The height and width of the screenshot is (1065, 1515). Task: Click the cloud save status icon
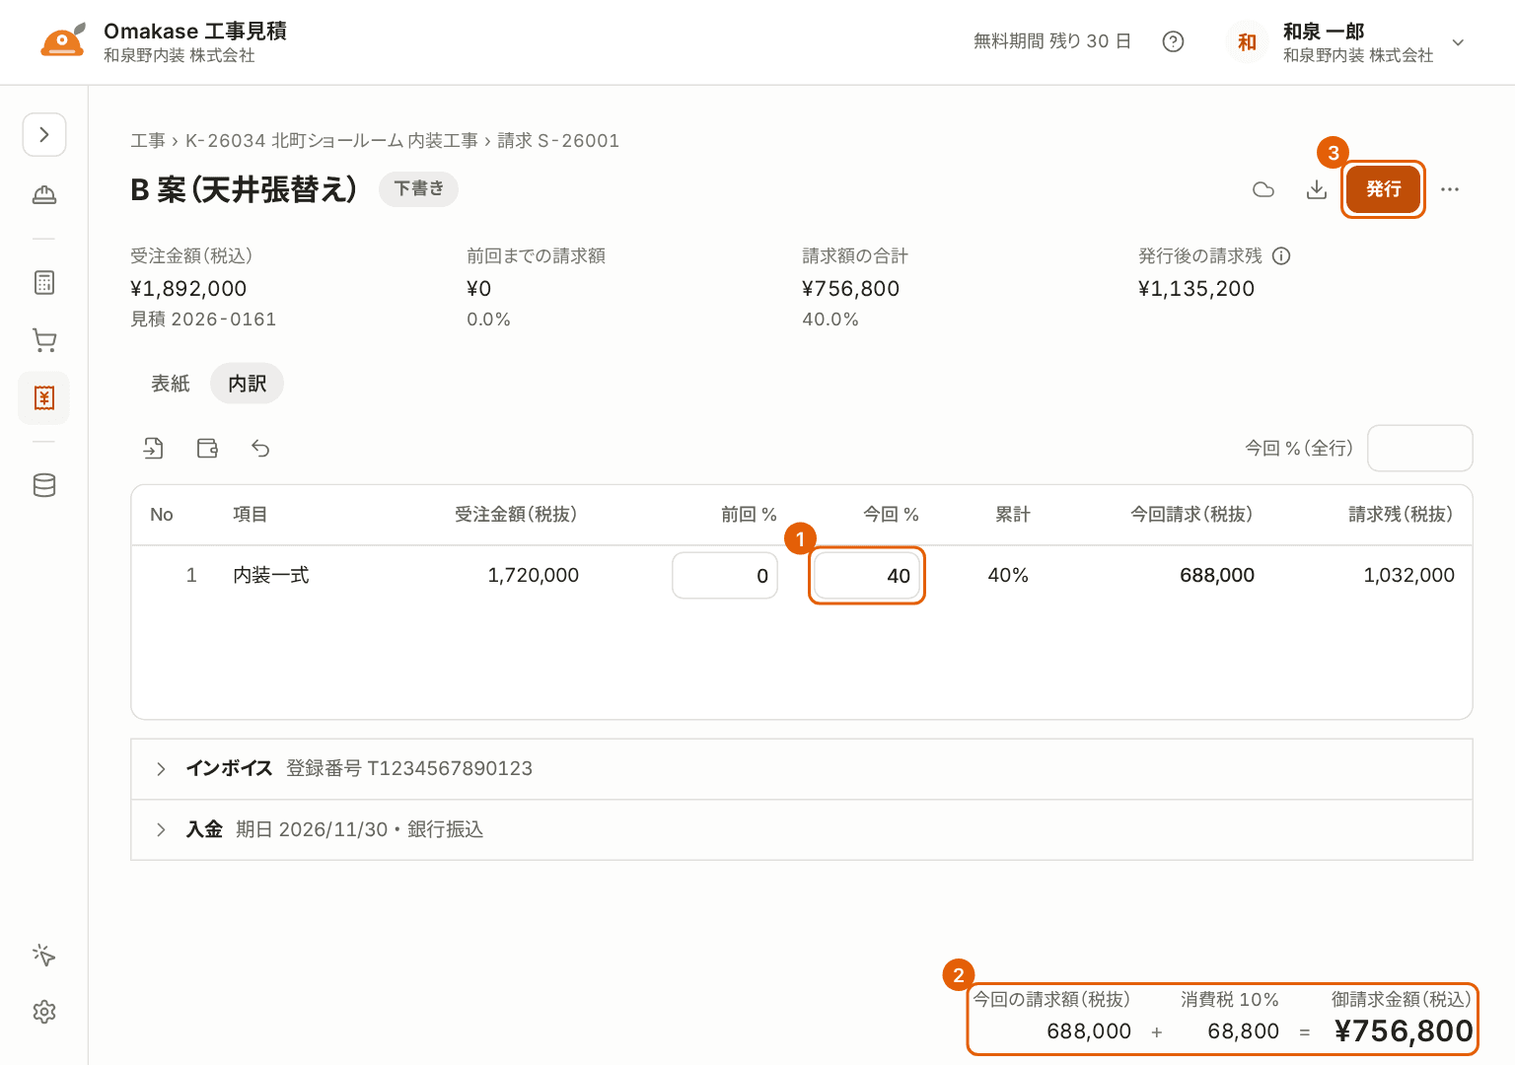click(1263, 189)
